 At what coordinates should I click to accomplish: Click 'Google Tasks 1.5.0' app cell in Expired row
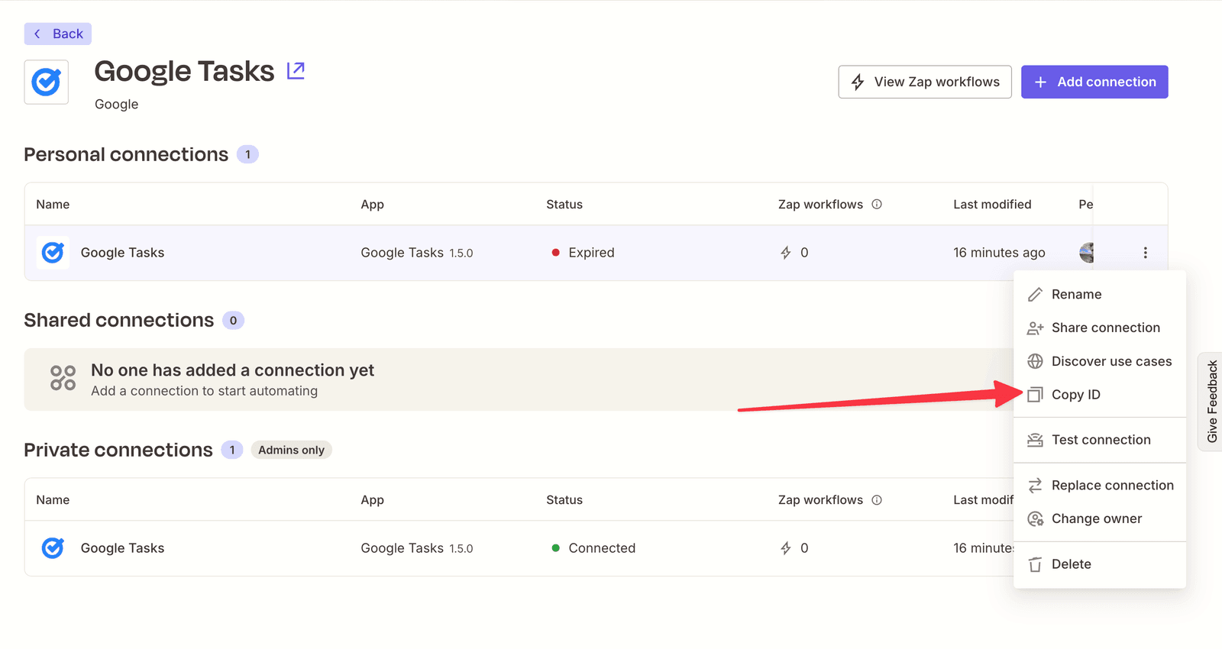[x=417, y=253]
